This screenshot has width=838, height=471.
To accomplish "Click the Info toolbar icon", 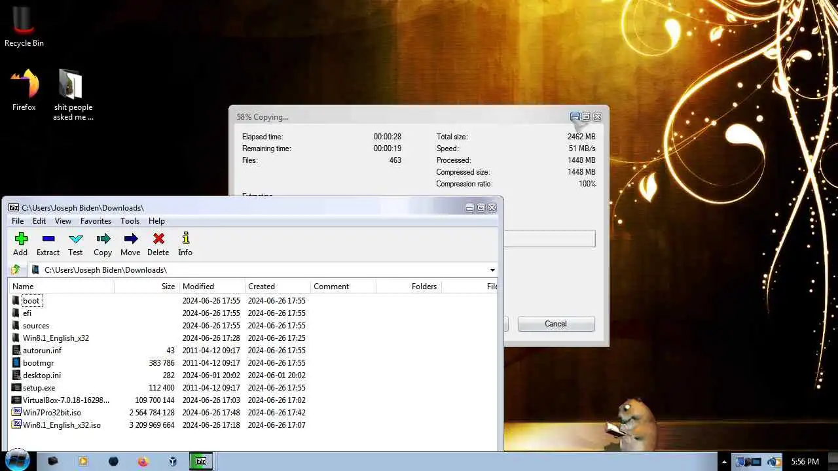I will 185,239.
